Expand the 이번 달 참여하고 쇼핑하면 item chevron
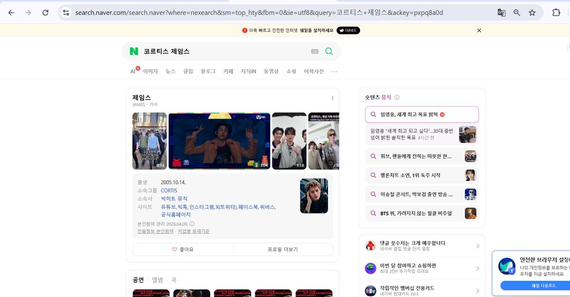Screen dimensions: 570x297 pos(478,269)
